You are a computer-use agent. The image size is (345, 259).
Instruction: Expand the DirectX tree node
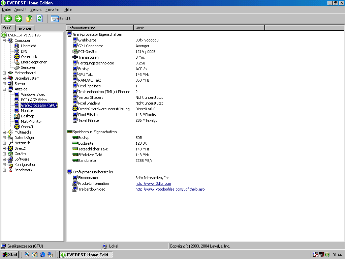pos(4,148)
